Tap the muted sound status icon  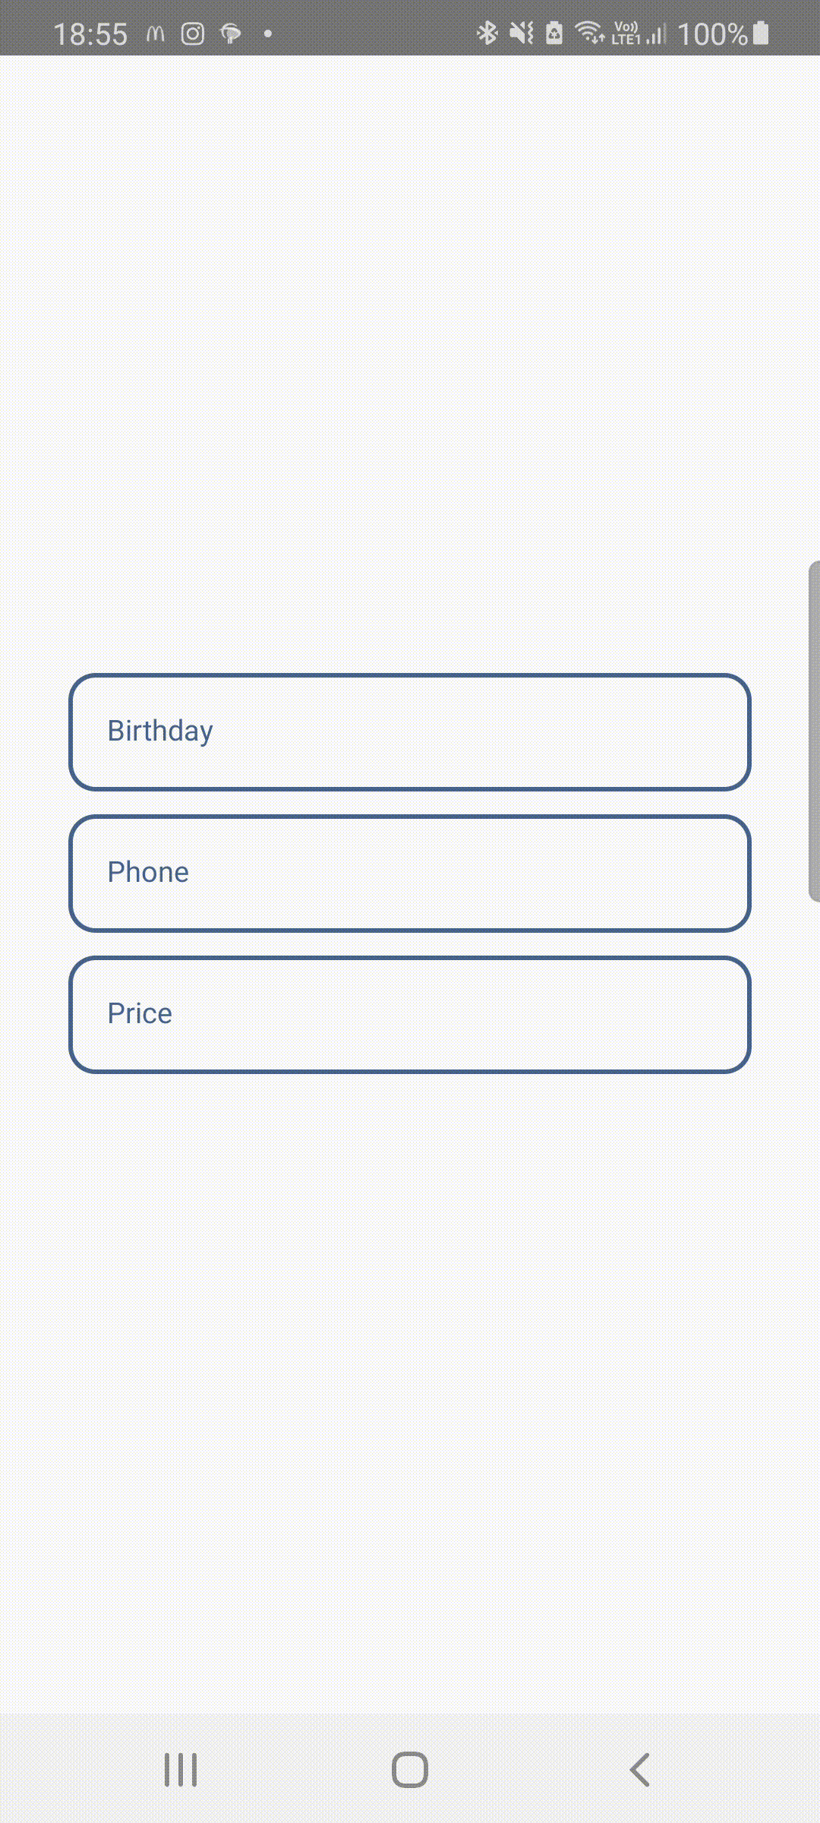point(522,33)
